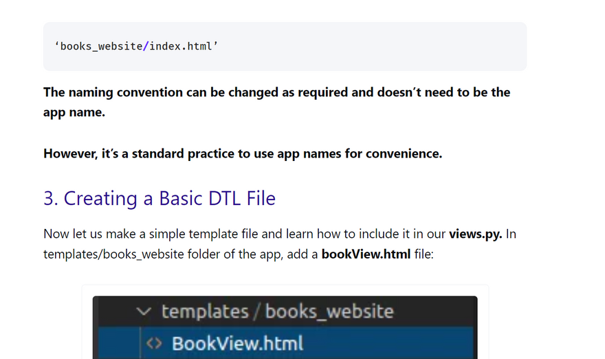
Task: Click the empty right side of the code block
Action: pos(412,46)
